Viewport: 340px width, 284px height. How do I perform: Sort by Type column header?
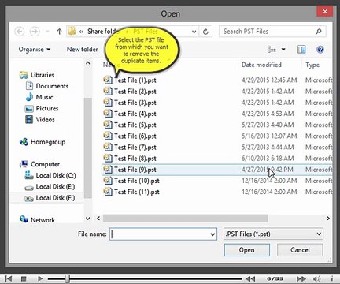click(x=312, y=65)
